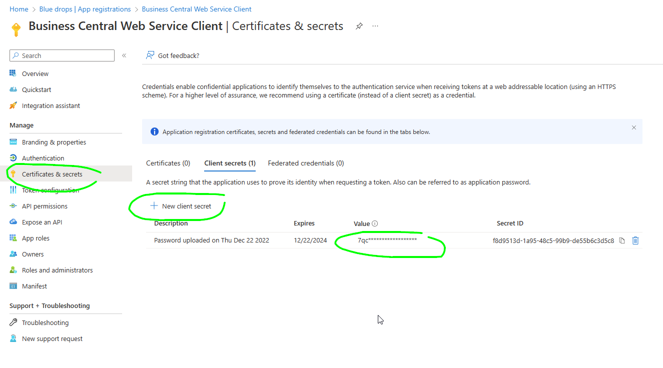Click the feedback person icon
The width and height of the screenshot is (663, 368).
[150, 55]
